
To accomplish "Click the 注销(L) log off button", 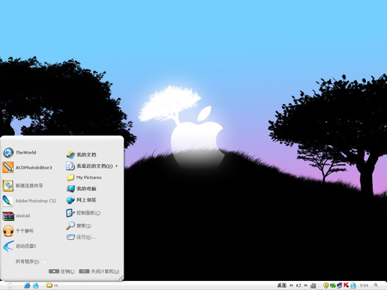I will click(x=61, y=271).
